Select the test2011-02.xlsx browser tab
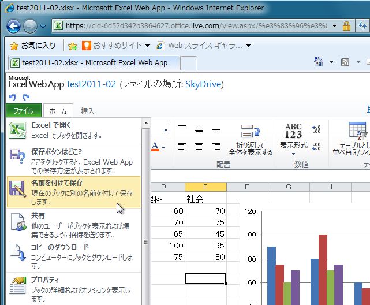This screenshot has height=305, width=370. (x=94, y=63)
